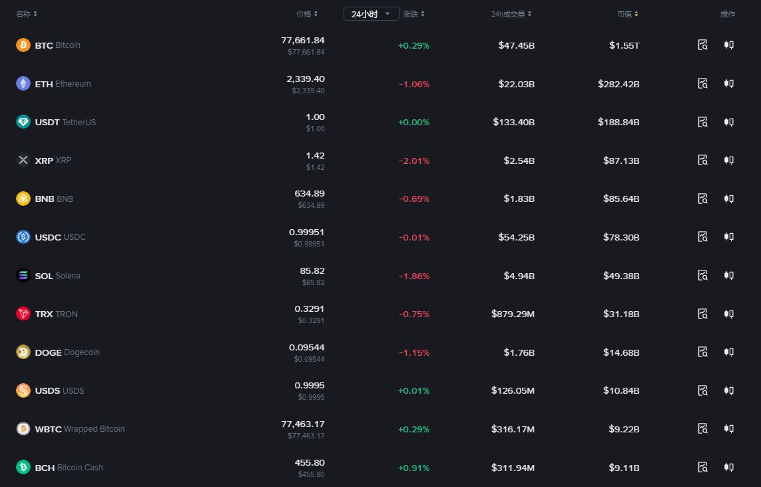Click the Wrapped Bitcoin coin logo
Viewport: 761px width, 487px height.
[x=23, y=429]
